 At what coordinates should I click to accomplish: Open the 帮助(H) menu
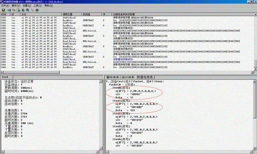pos(49,6)
